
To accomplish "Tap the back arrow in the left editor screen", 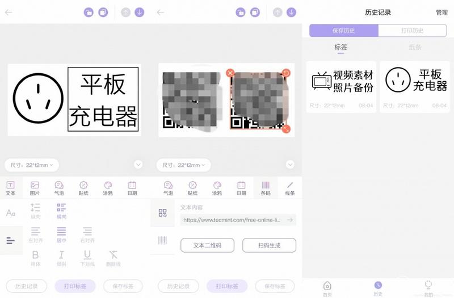I will click(x=9, y=12).
